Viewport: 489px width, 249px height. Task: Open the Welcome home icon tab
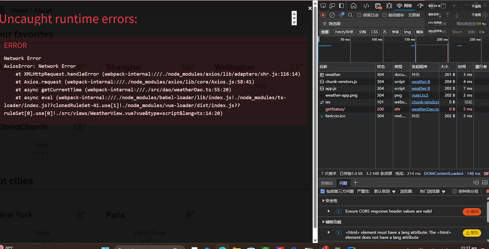click(354, 6)
